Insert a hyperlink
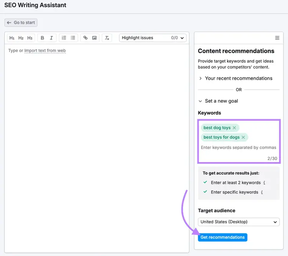 (x=85, y=38)
